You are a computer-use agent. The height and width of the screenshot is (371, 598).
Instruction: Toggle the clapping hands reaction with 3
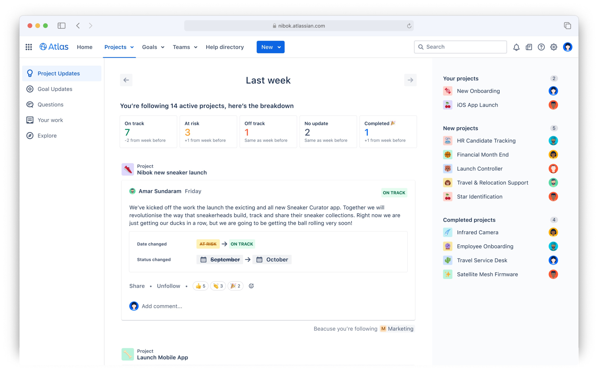tap(218, 286)
